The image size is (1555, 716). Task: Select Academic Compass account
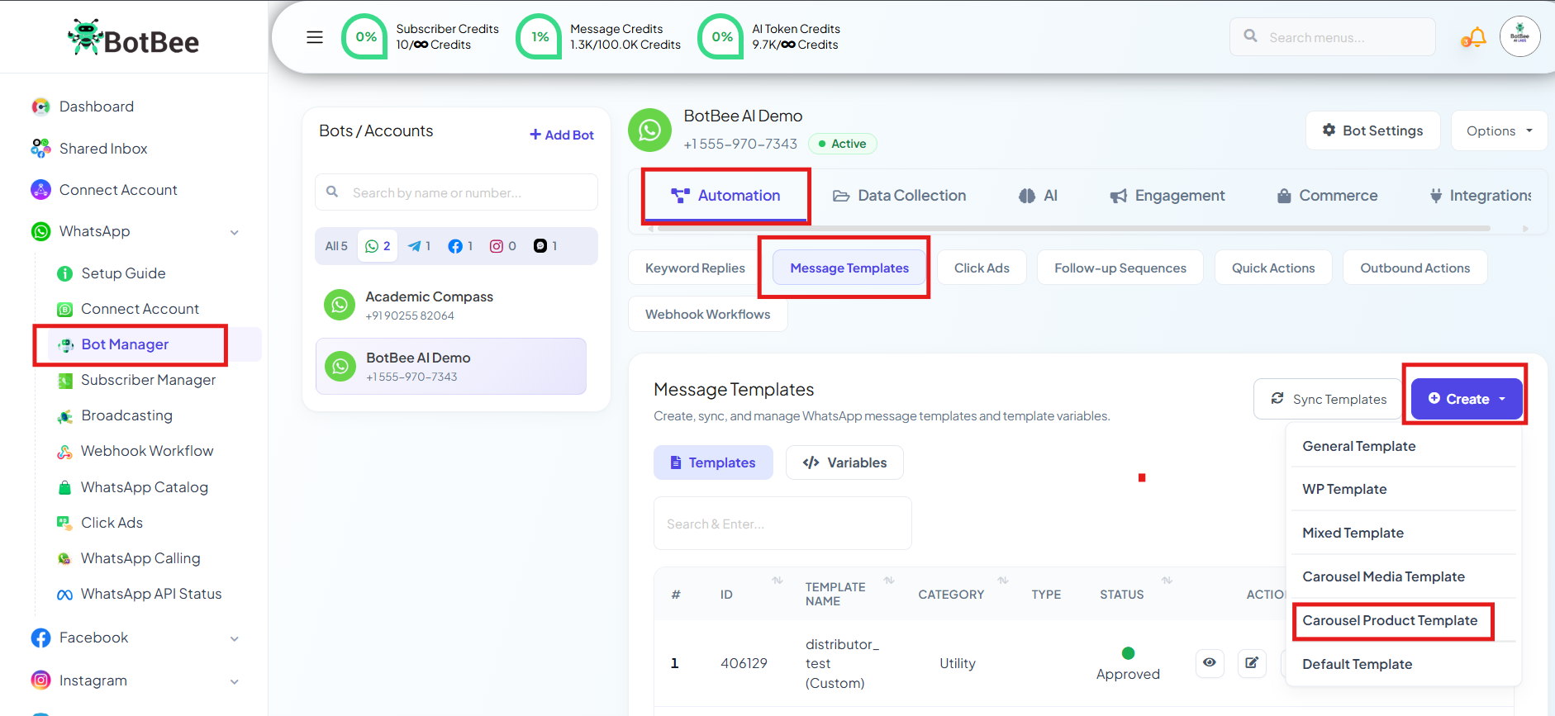coord(451,306)
